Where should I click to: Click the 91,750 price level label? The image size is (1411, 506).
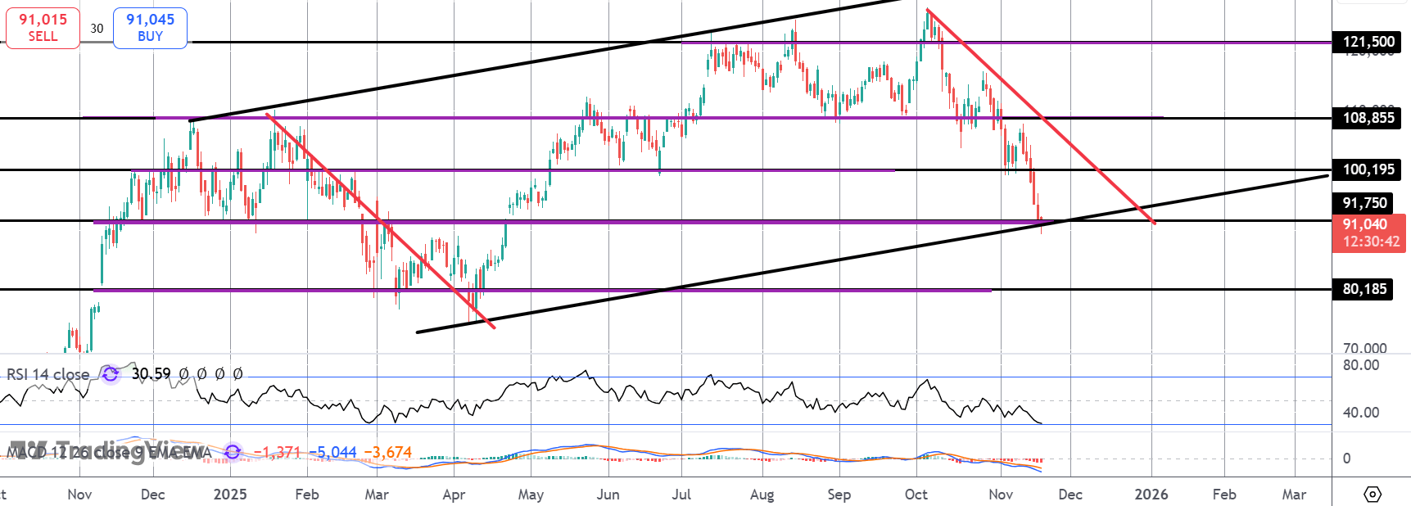point(1364,203)
